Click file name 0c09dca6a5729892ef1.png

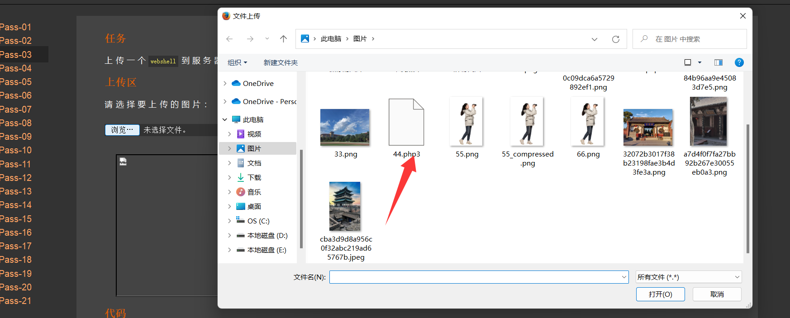588,82
